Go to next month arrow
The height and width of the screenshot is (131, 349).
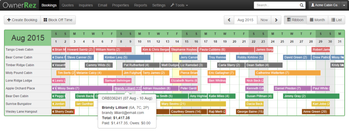point(276,20)
